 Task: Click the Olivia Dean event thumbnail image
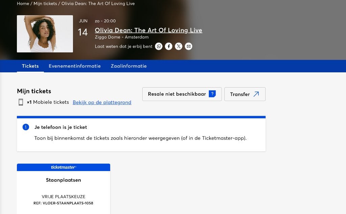pyautogui.click(x=45, y=34)
